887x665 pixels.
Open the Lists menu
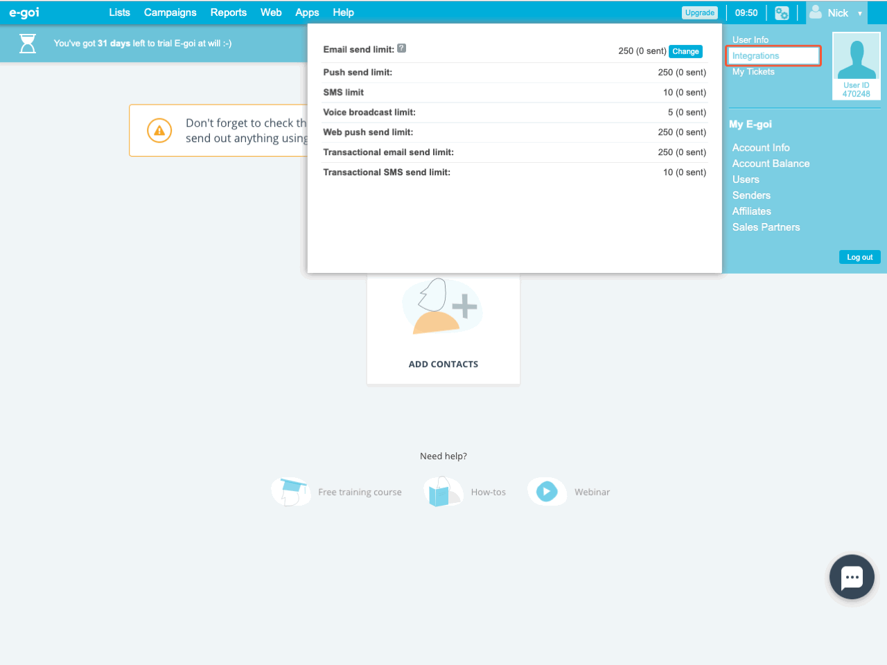point(119,12)
